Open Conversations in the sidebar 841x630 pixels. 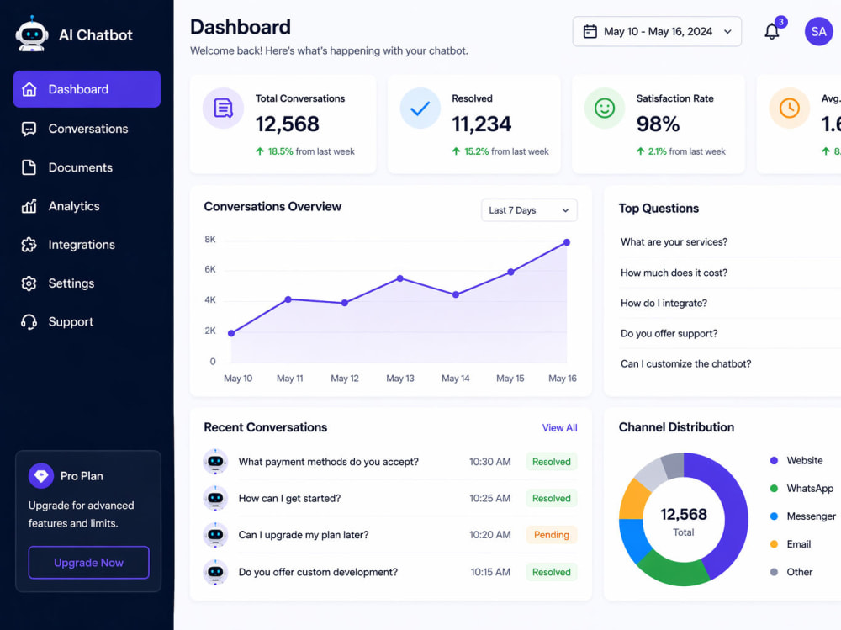87,129
